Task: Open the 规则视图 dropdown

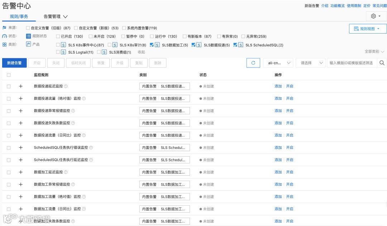Action: click(368, 29)
